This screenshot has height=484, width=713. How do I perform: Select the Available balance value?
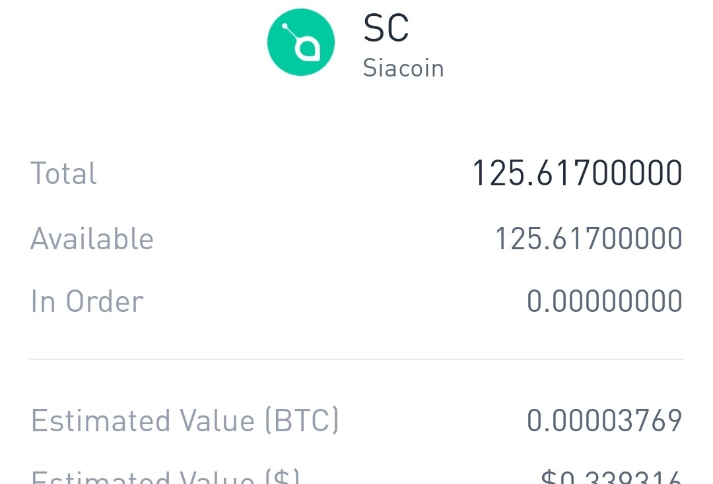588,238
